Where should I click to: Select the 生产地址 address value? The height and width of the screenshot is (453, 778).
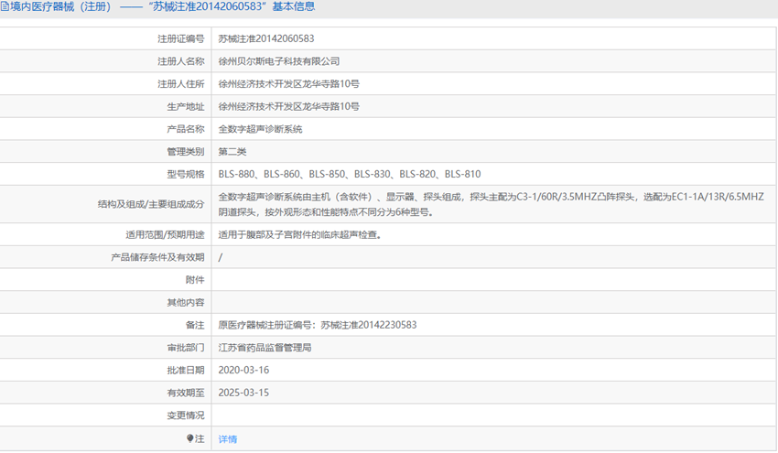point(288,107)
